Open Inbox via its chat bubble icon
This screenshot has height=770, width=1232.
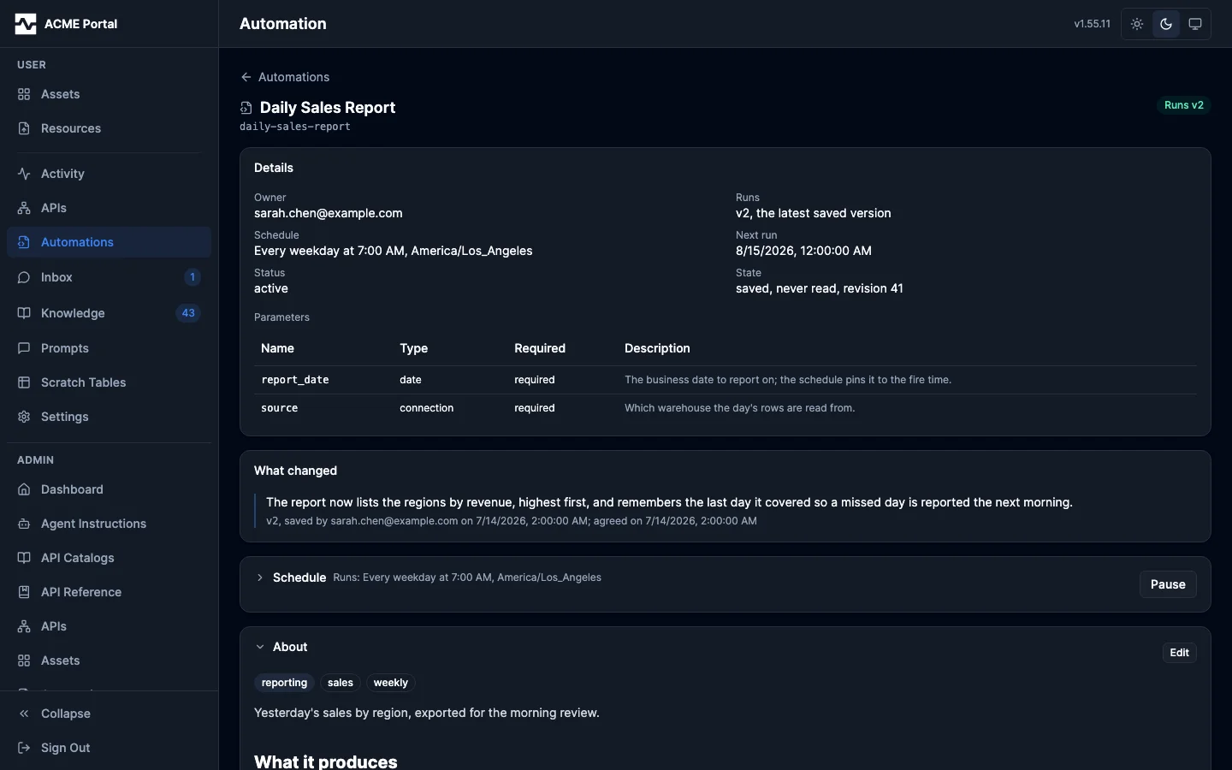pyautogui.click(x=24, y=277)
